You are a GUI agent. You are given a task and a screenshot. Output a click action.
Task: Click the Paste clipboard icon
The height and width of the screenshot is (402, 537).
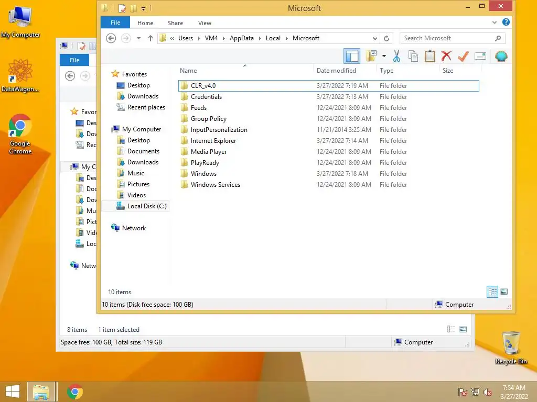[x=430, y=56]
